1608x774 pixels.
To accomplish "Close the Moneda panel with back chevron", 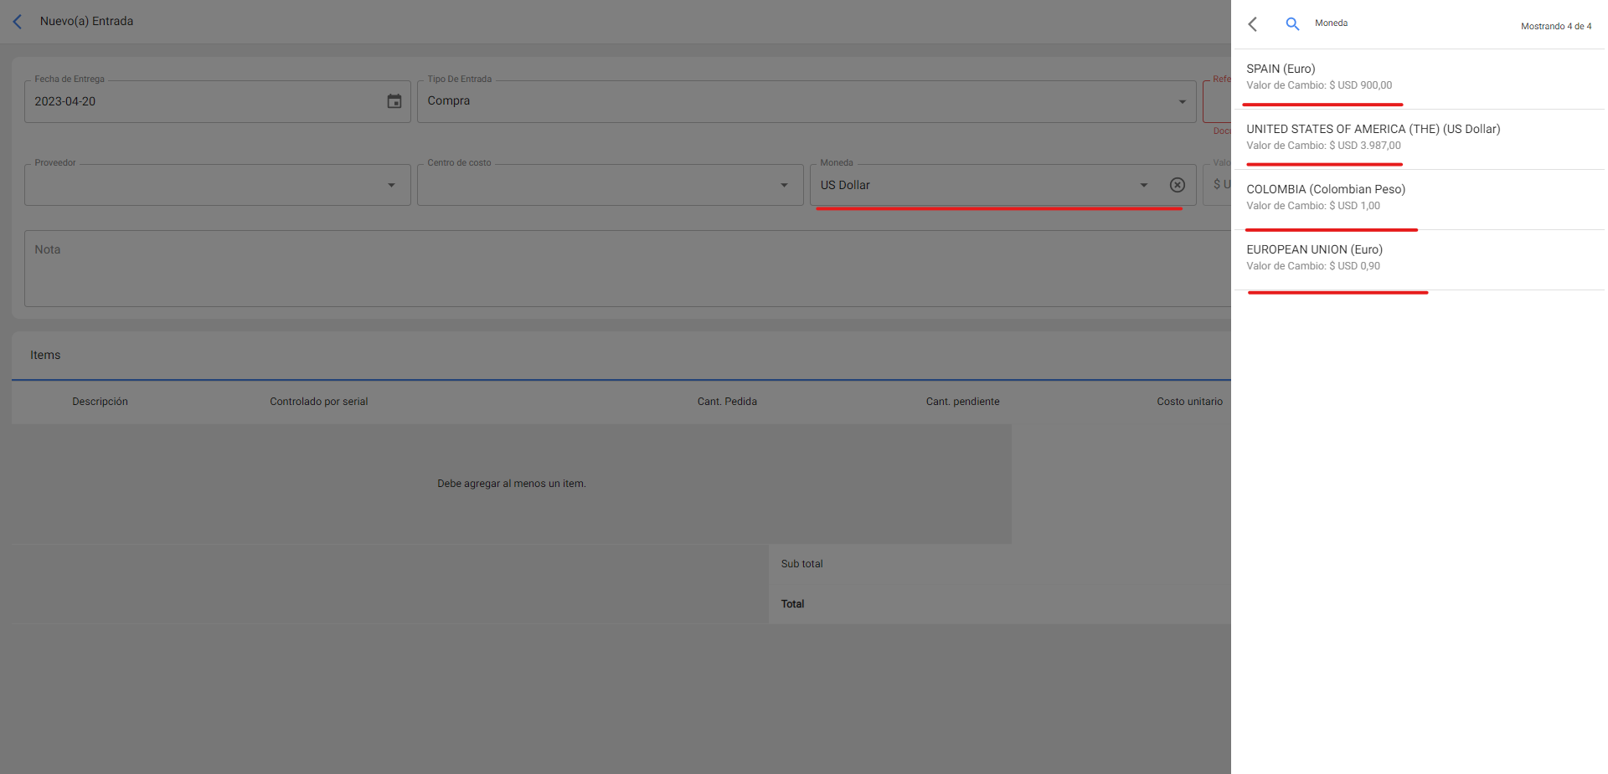I will [x=1253, y=24].
